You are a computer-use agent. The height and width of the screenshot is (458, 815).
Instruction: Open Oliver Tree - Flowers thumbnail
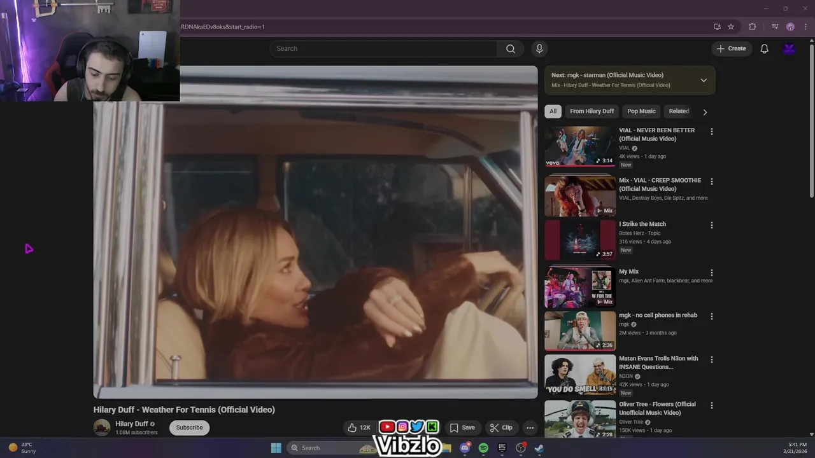pyautogui.click(x=580, y=419)
